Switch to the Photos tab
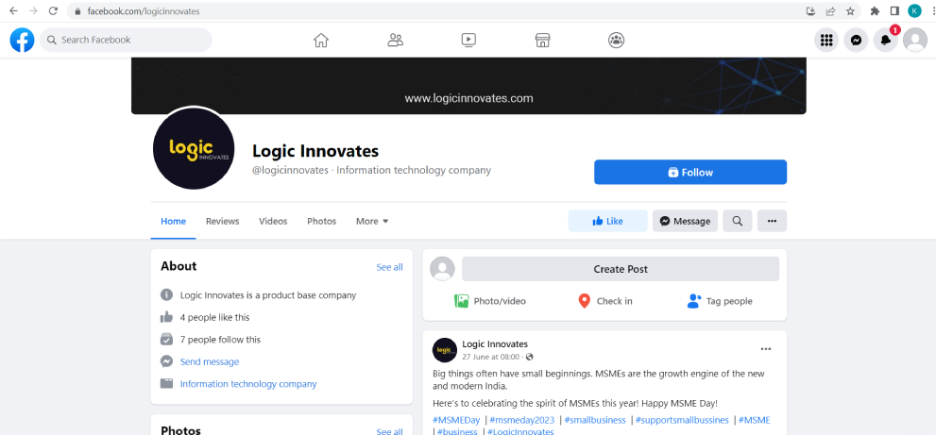This screenshot has width=936, height=435. tap(322, 221)
